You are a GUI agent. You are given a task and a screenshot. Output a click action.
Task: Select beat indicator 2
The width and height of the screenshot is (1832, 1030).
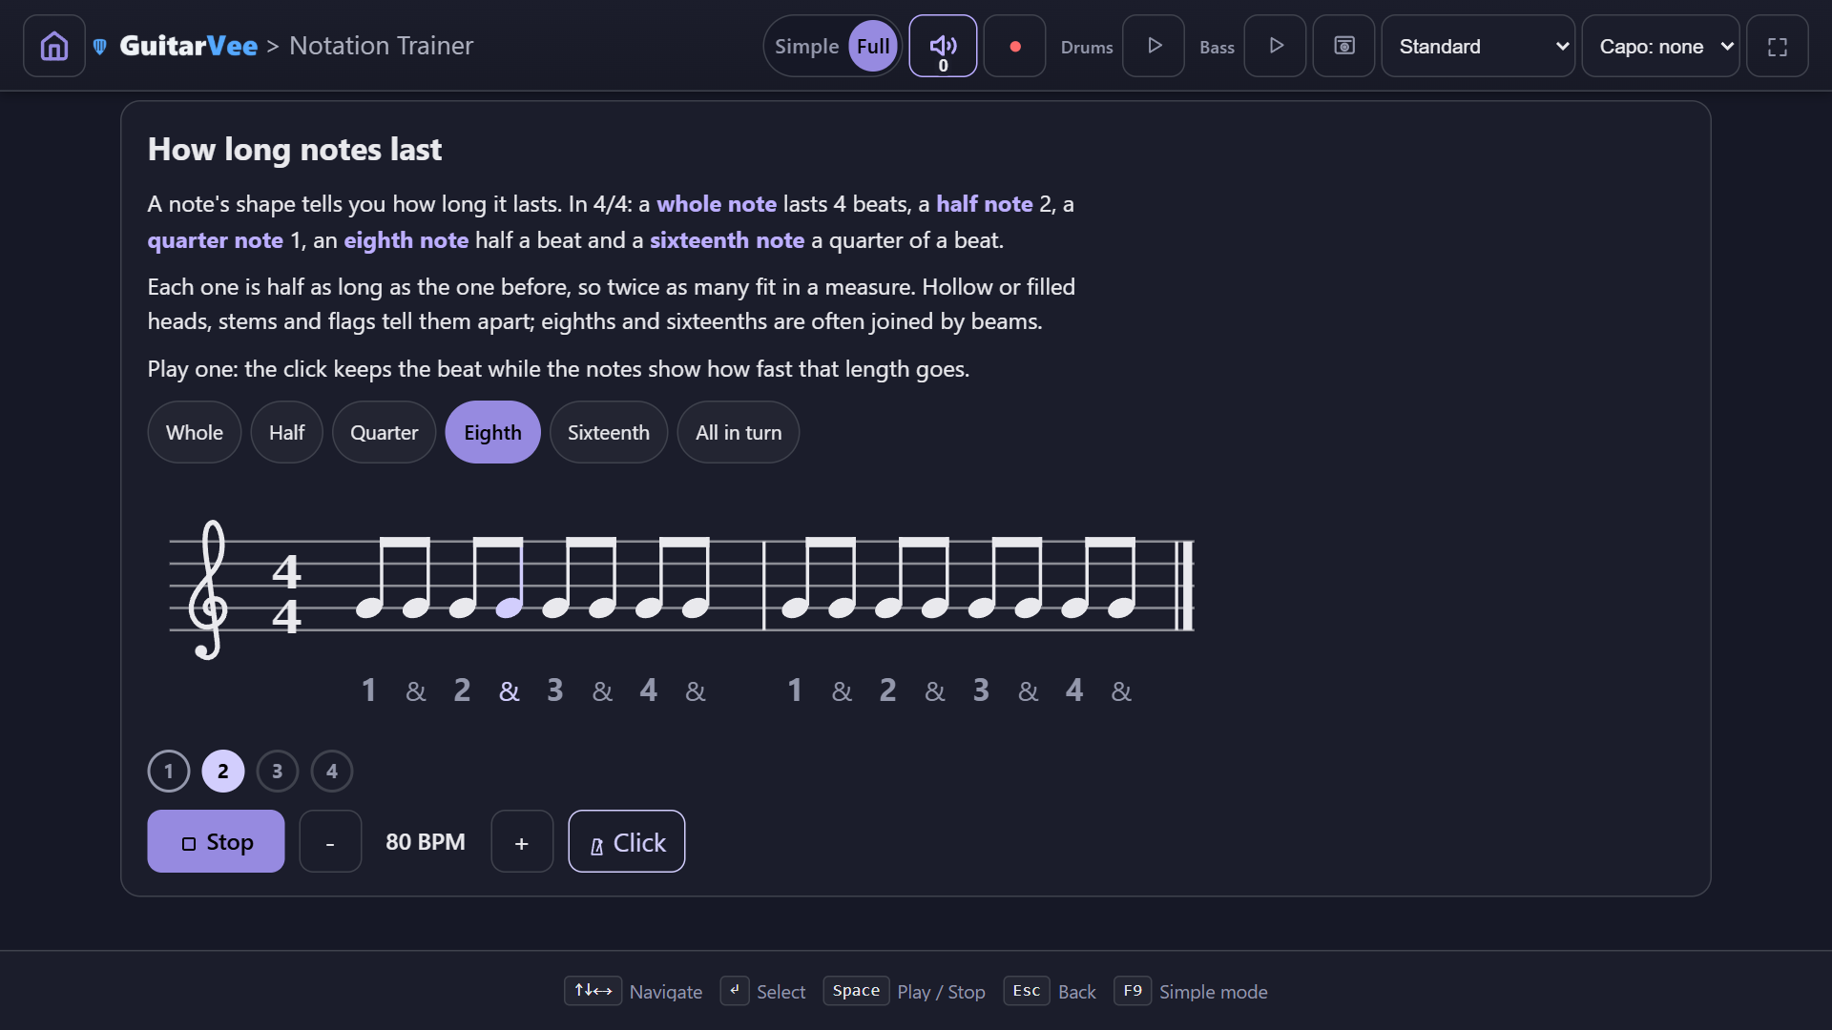[x=223, y=771]
